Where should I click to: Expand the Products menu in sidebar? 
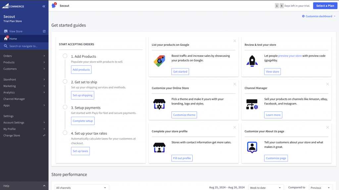(x=24, y=62)
